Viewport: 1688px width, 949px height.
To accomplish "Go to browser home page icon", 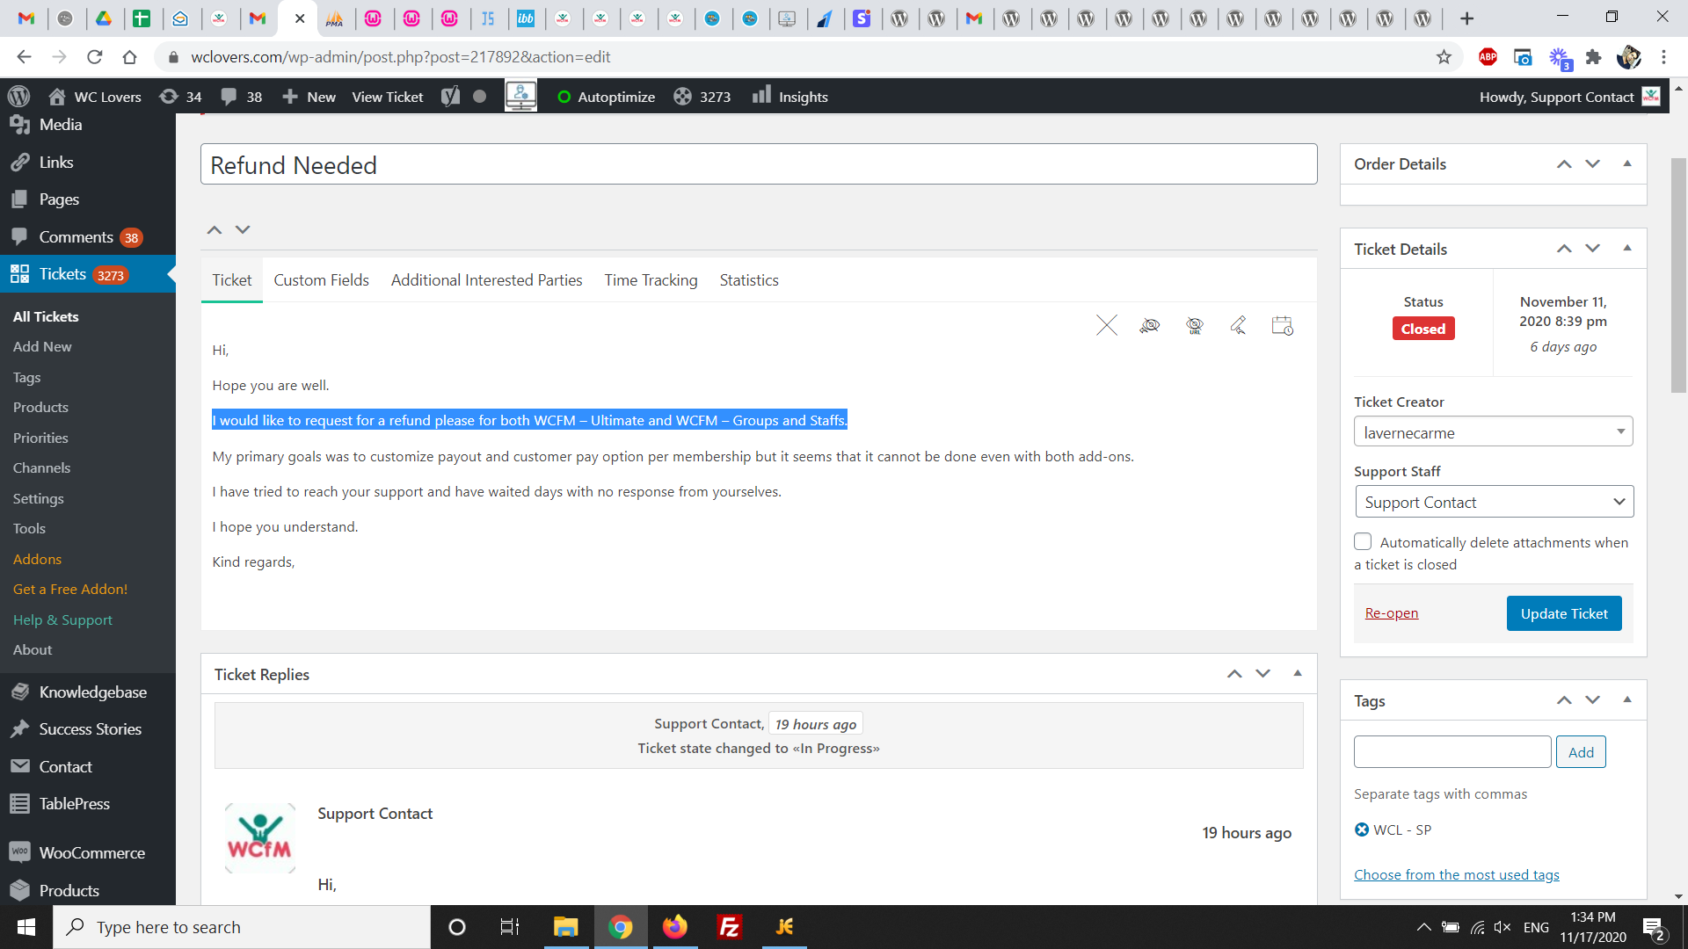I will [130, 57].
